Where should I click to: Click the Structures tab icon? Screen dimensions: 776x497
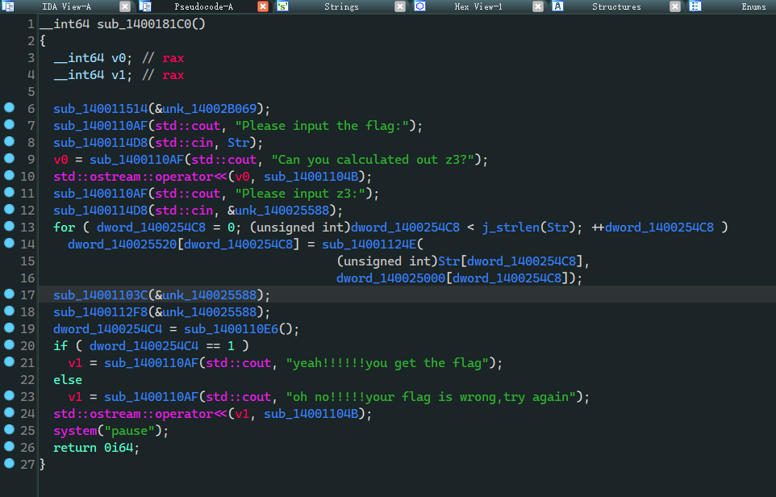click(x=557, y=6)
